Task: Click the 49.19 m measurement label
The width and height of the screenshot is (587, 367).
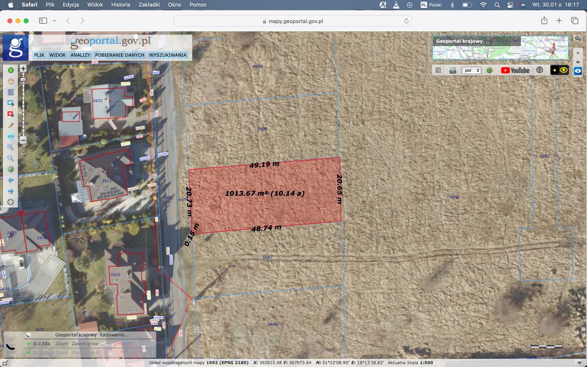Action: point(264,164)
